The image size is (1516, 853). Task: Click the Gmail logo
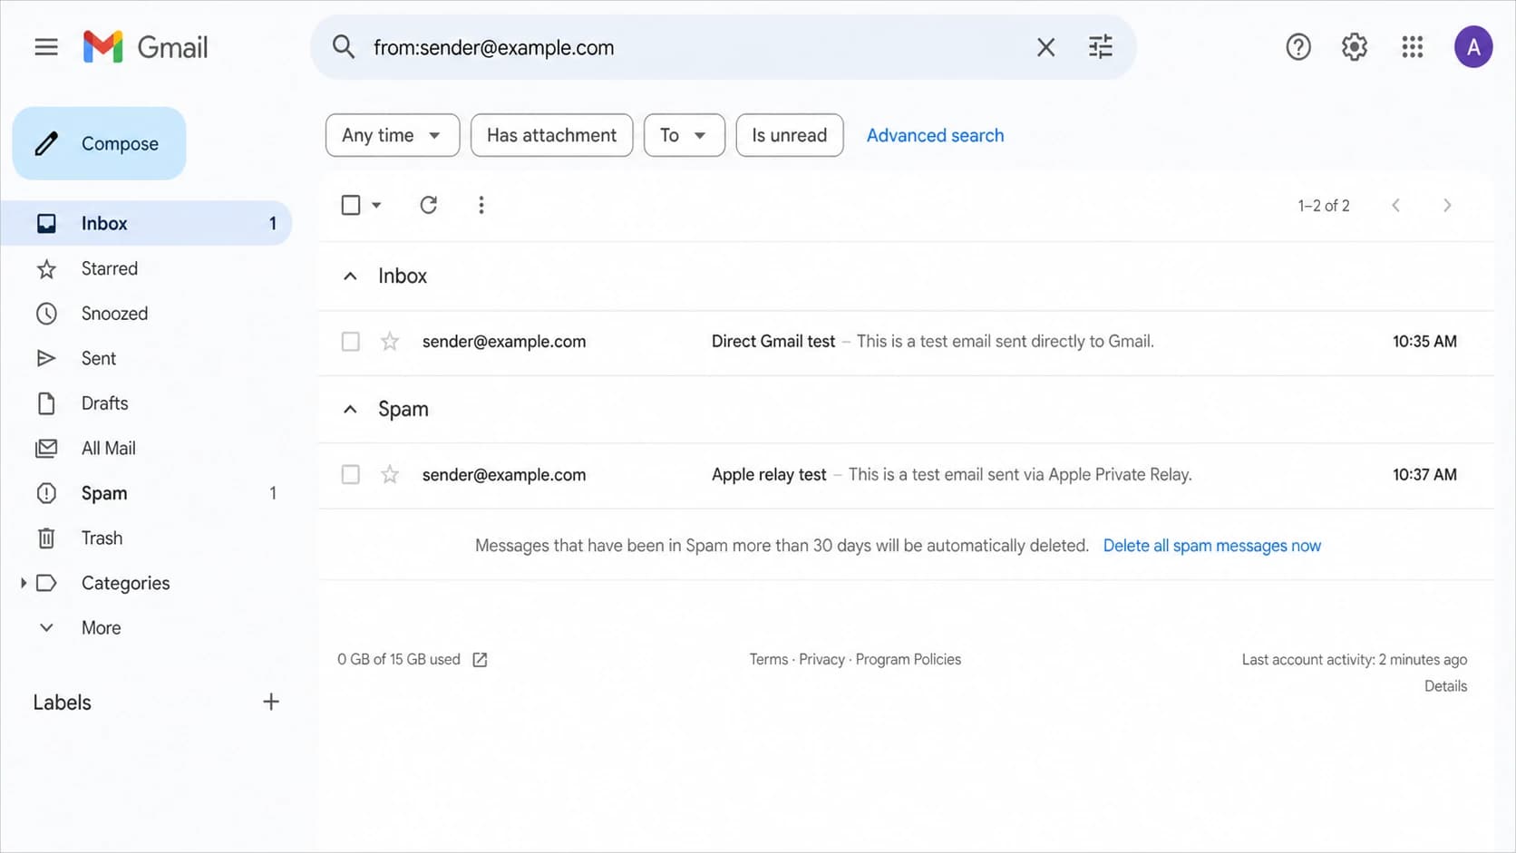click(x=145, y=47)
